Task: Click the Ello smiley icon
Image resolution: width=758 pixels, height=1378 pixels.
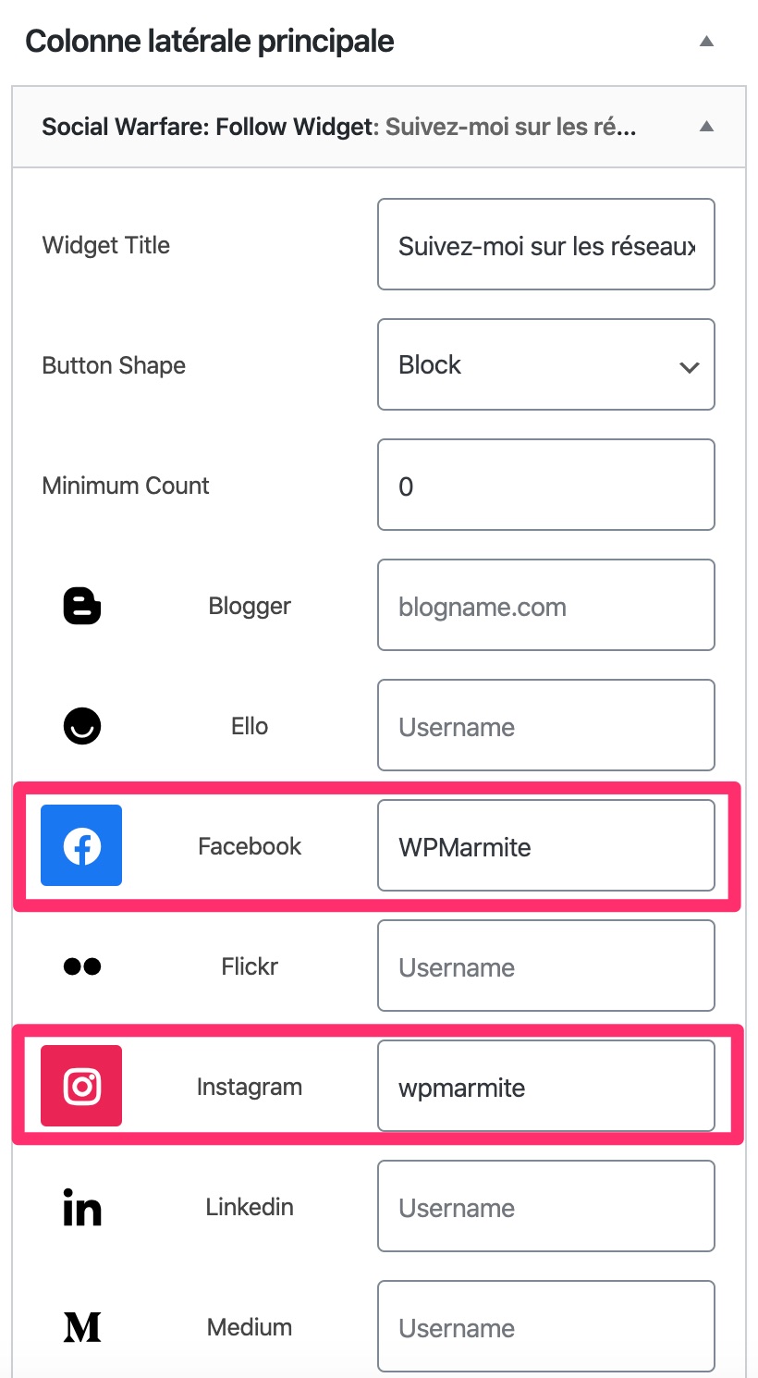Action: point(81,726)
